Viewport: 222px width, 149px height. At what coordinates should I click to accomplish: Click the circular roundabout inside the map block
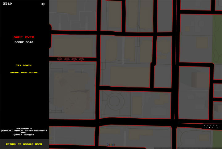114,101
